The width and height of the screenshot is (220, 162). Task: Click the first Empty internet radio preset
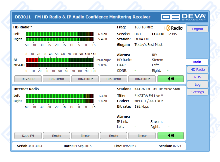pyautogui.click(x=56, y=136)
